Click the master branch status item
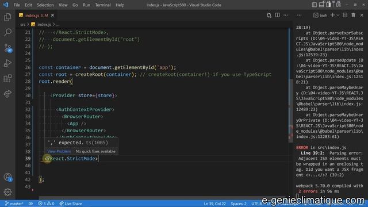Image resolution: width=368 pixels, height=207 pixels. tap(14, 204)
